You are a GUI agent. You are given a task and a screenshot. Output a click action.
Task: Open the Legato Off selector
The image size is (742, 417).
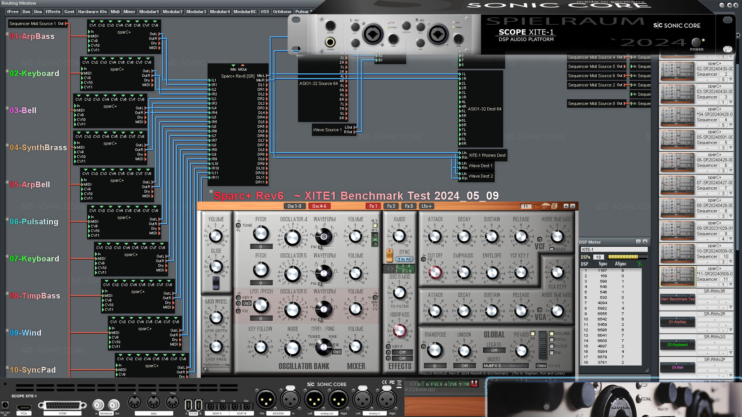coord(494,350)
